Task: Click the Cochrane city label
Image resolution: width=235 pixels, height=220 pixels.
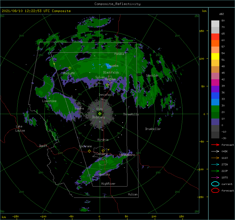Action: click(x=85, y=146)
